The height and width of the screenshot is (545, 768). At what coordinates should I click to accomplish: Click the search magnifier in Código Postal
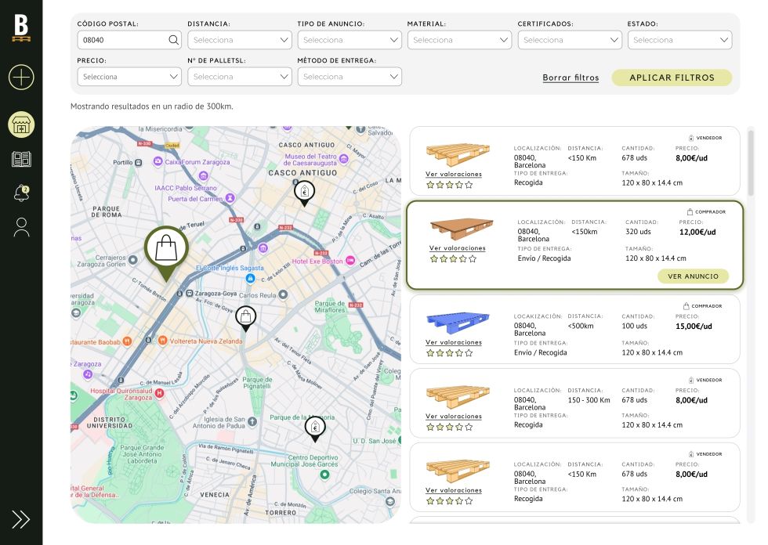point(173,40)
